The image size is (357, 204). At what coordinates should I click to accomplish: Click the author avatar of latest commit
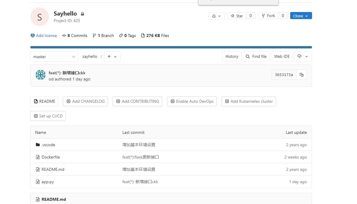point(41,75)
